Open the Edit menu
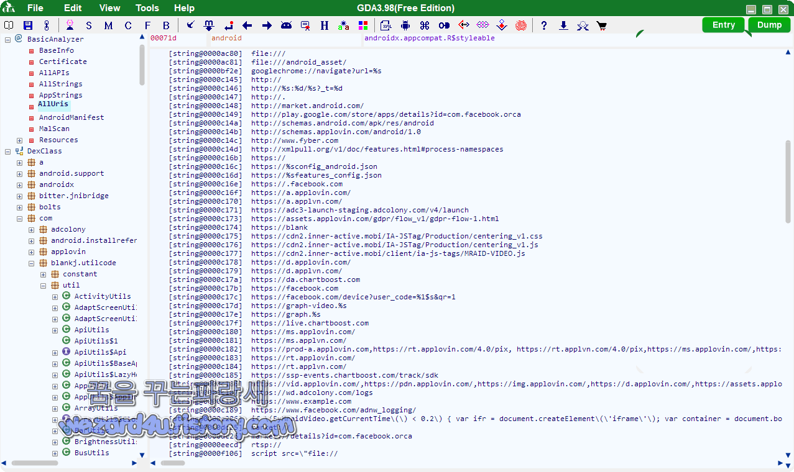Image resolution: width=794 pixels, height=472 pixels. 73,8
